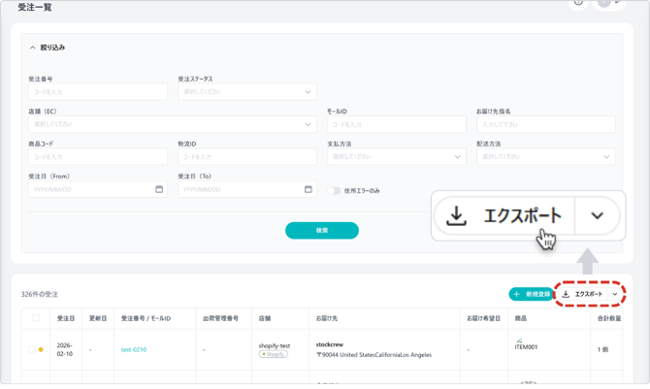
Task: Collapse the 絞り込み filter section
Action: point(33,48)
